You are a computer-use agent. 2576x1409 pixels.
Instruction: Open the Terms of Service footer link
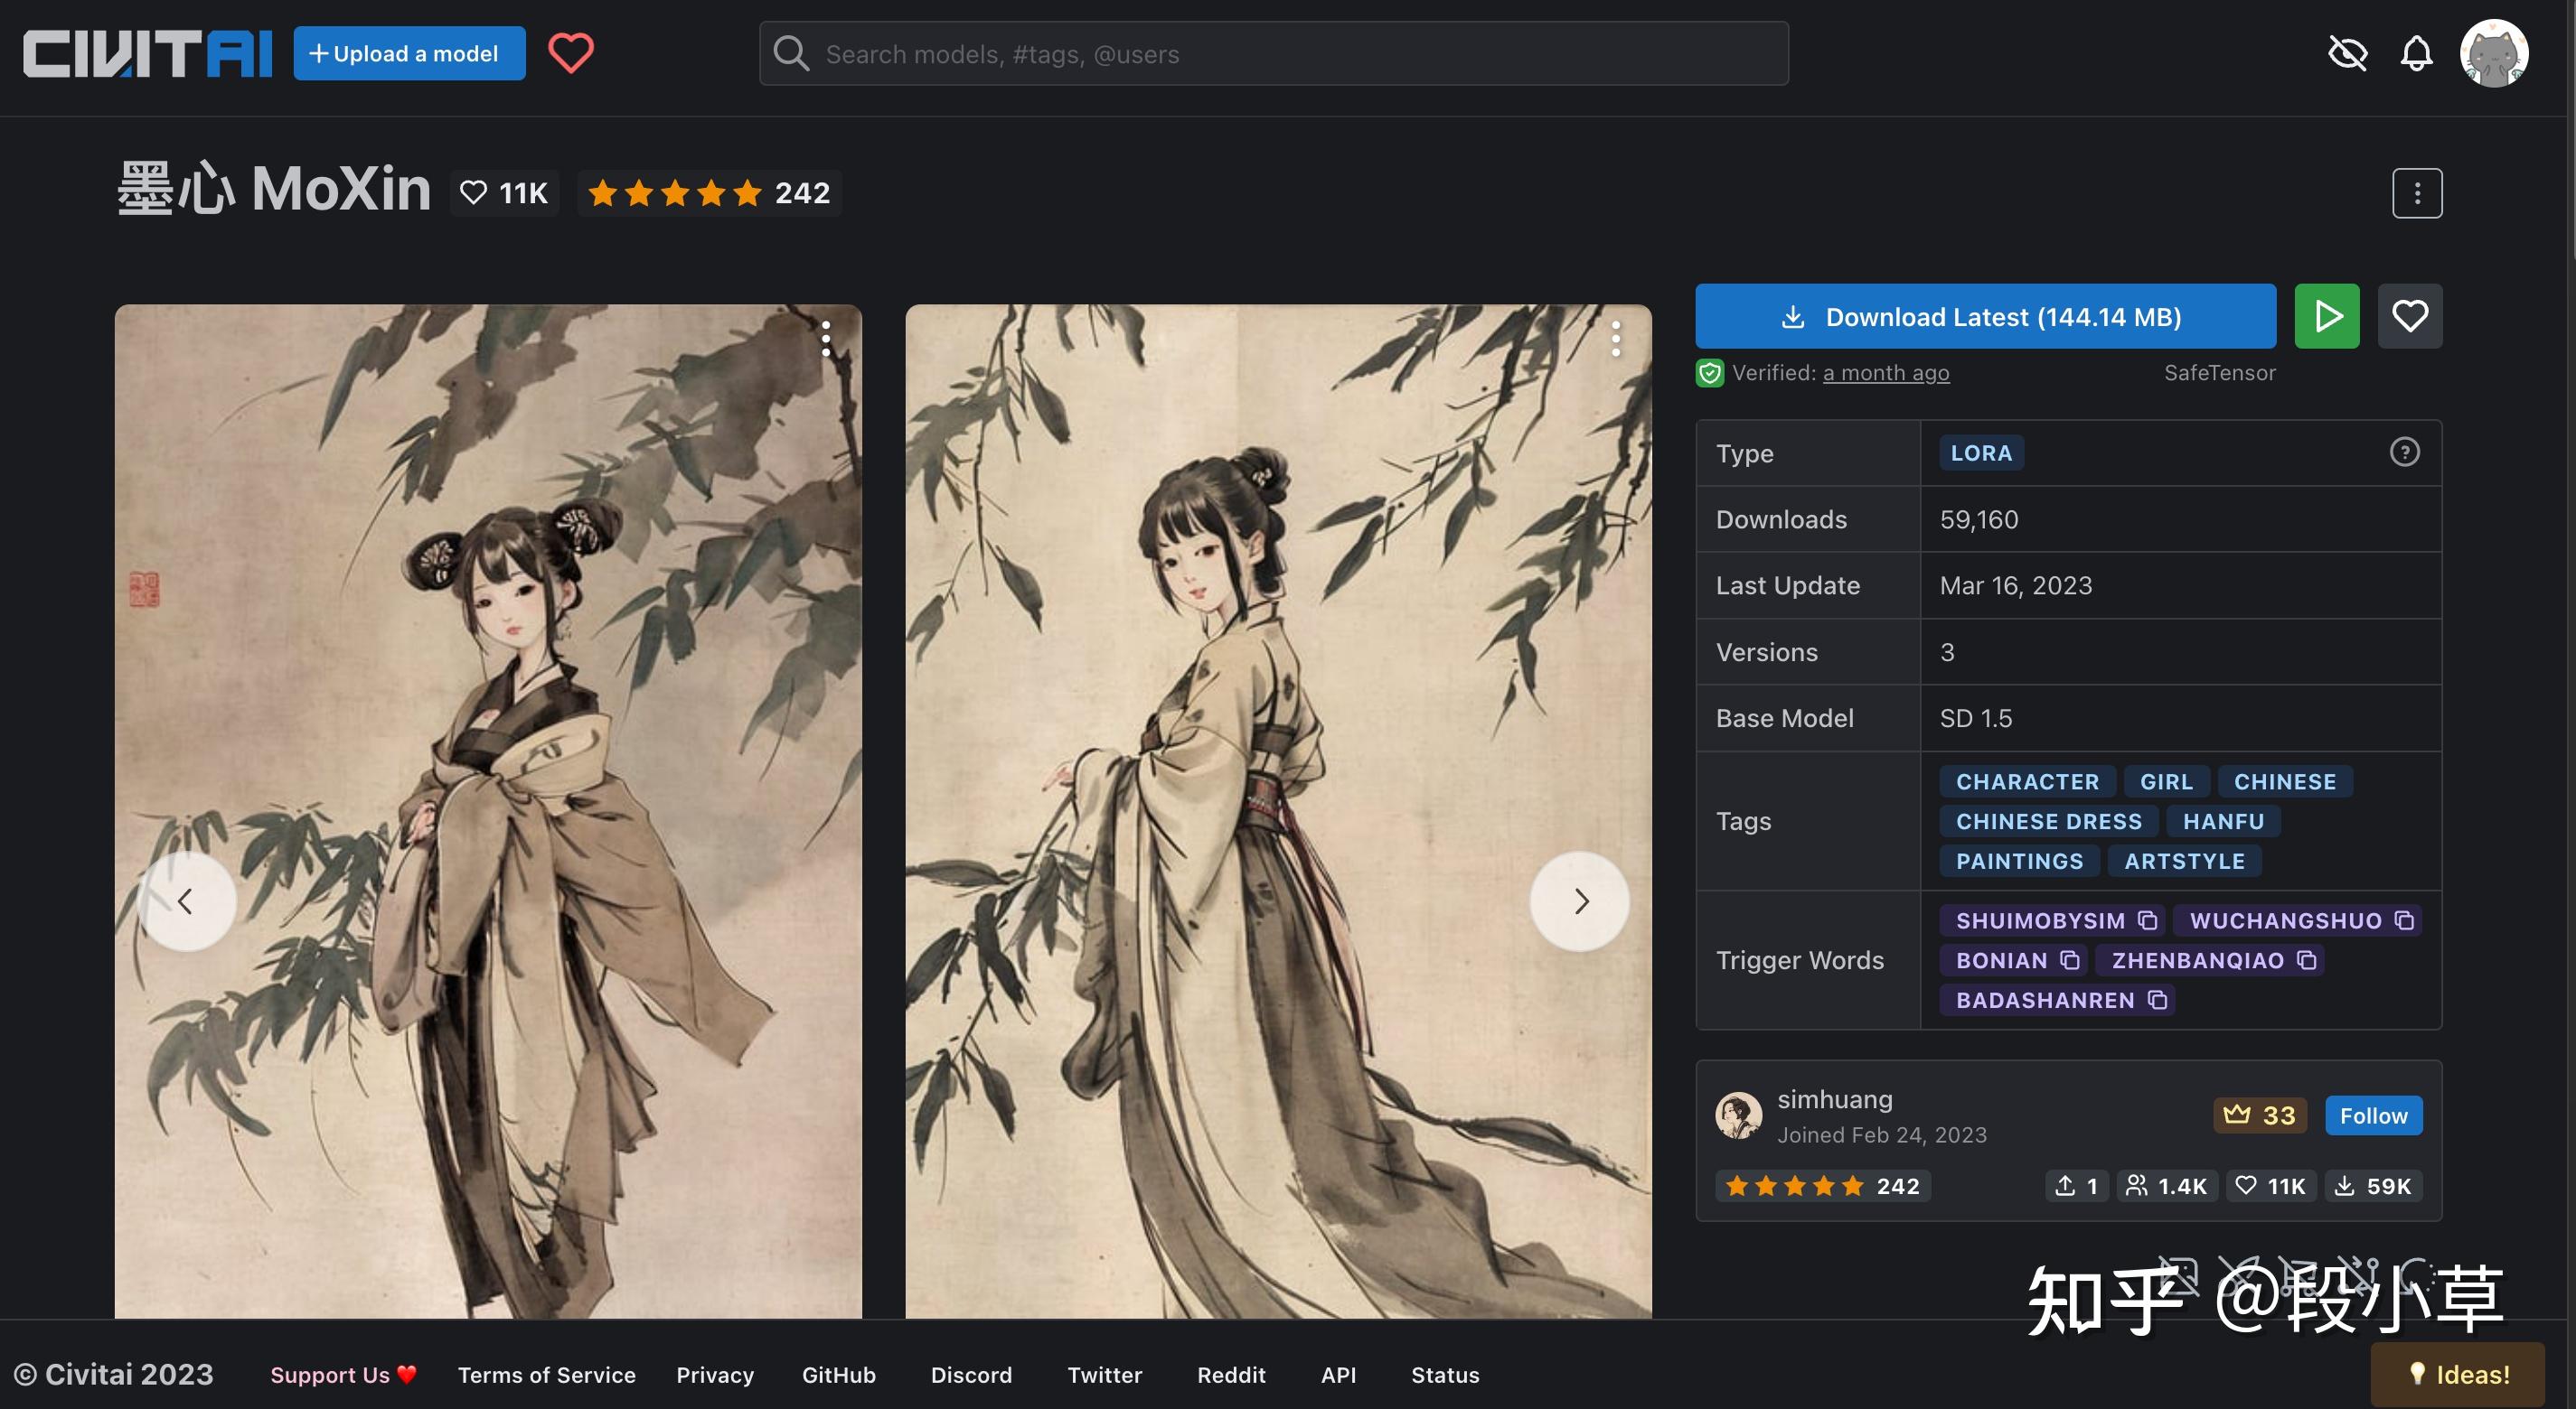coord(546,1375)
